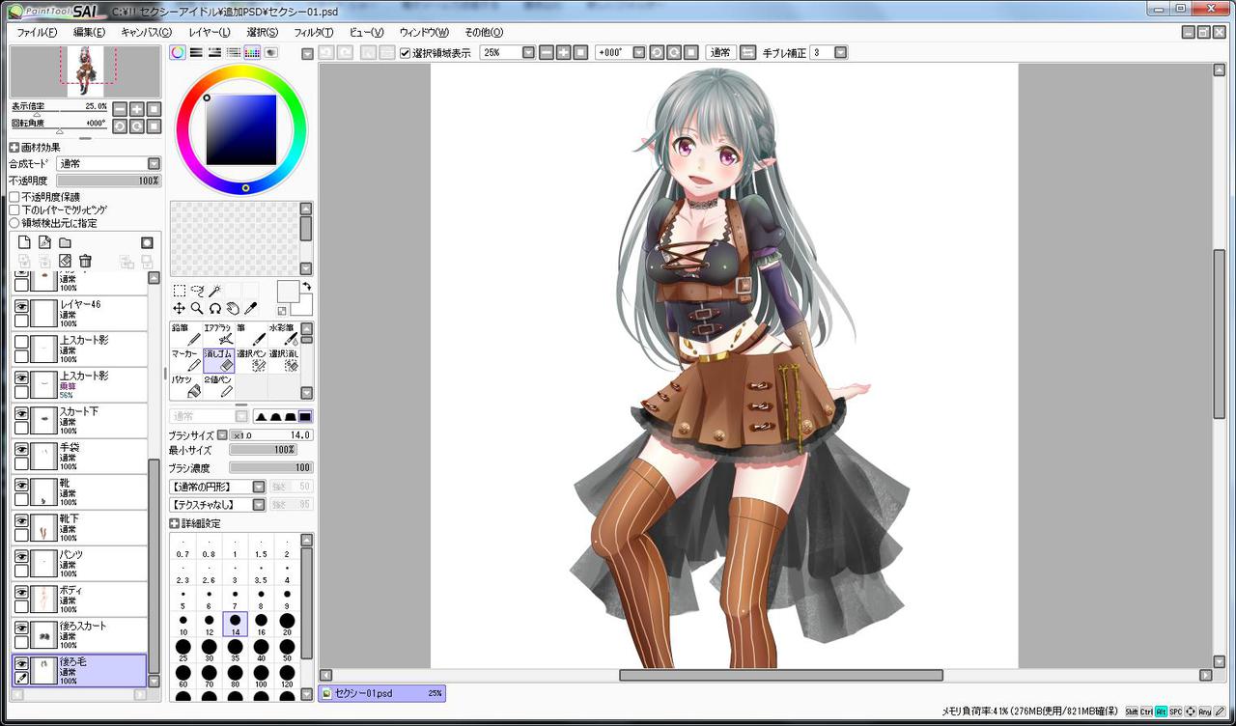The height and width of the screenshot is (726, 1236).
Task: Open the 手ブレ補正 stabilizer dropdown
Action: point(840,52)
